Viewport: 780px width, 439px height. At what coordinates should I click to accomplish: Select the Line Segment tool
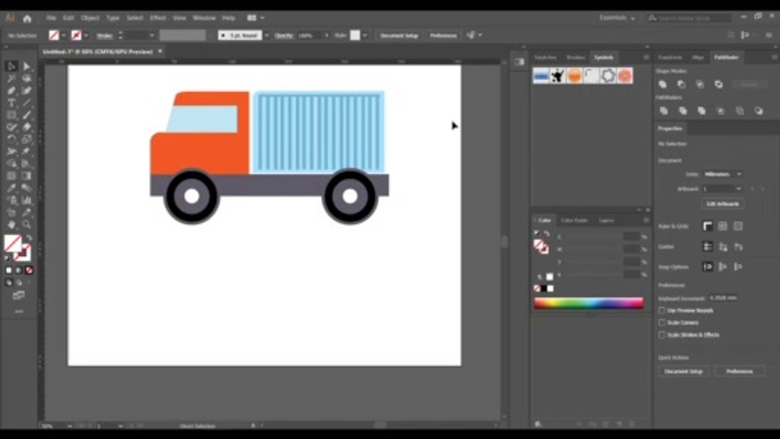pyautogui.click(x=26, y=102)
